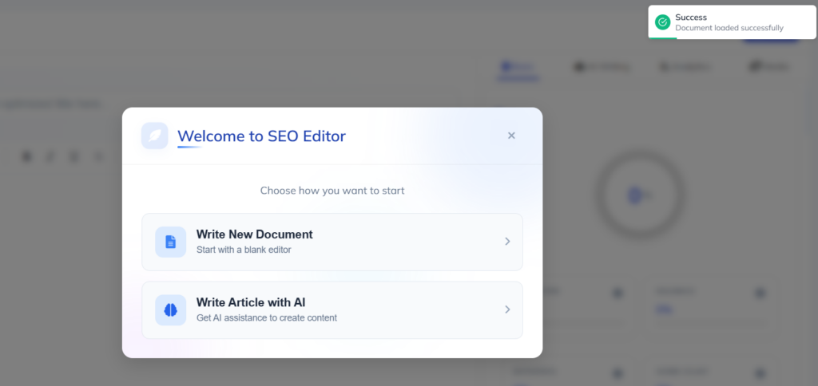The image size is (818, 386).
Task: Close the Welcome to SEO Editor dialog
Action: [x=511, y=136]
